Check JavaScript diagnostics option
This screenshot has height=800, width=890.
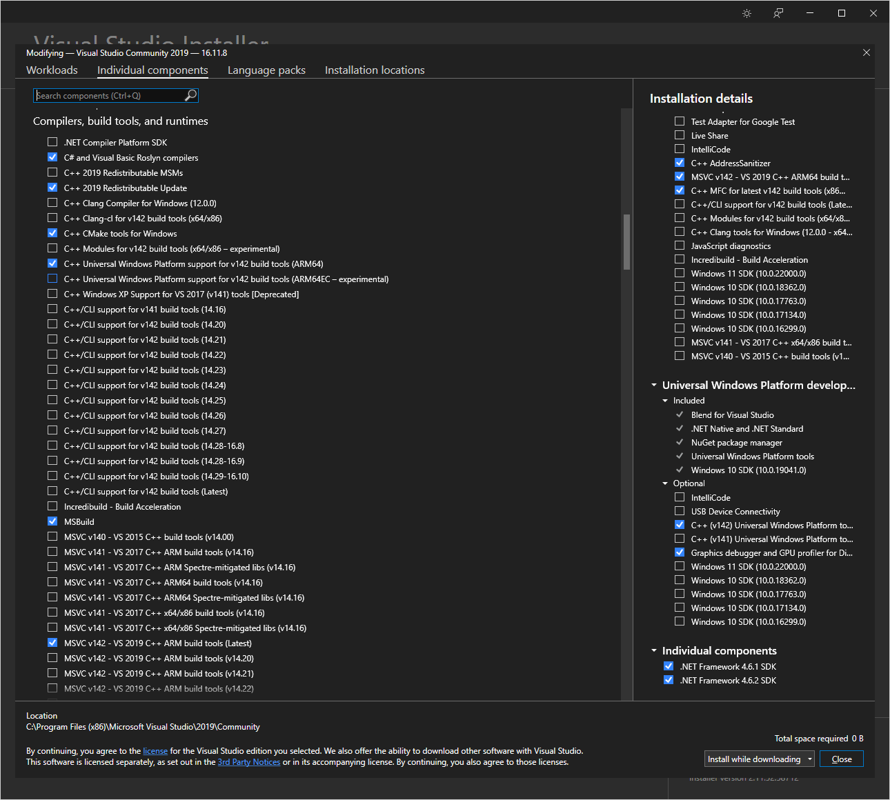[680, 246]
